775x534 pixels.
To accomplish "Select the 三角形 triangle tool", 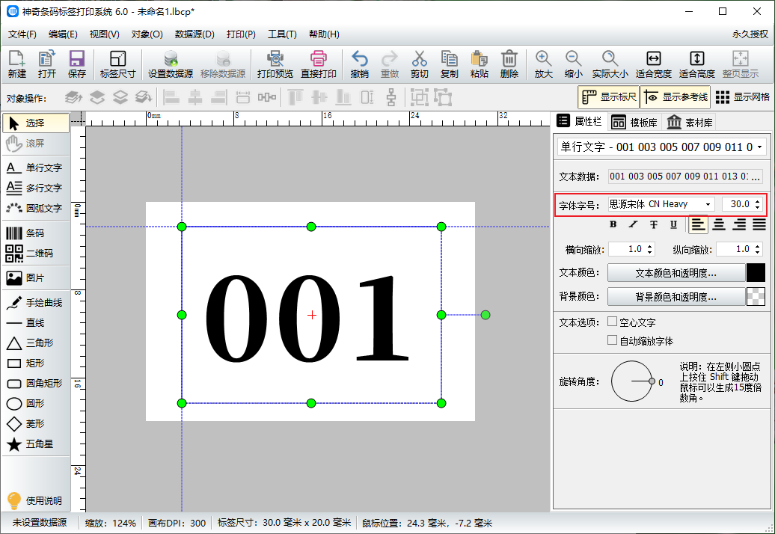I will [x=35, y=343].
